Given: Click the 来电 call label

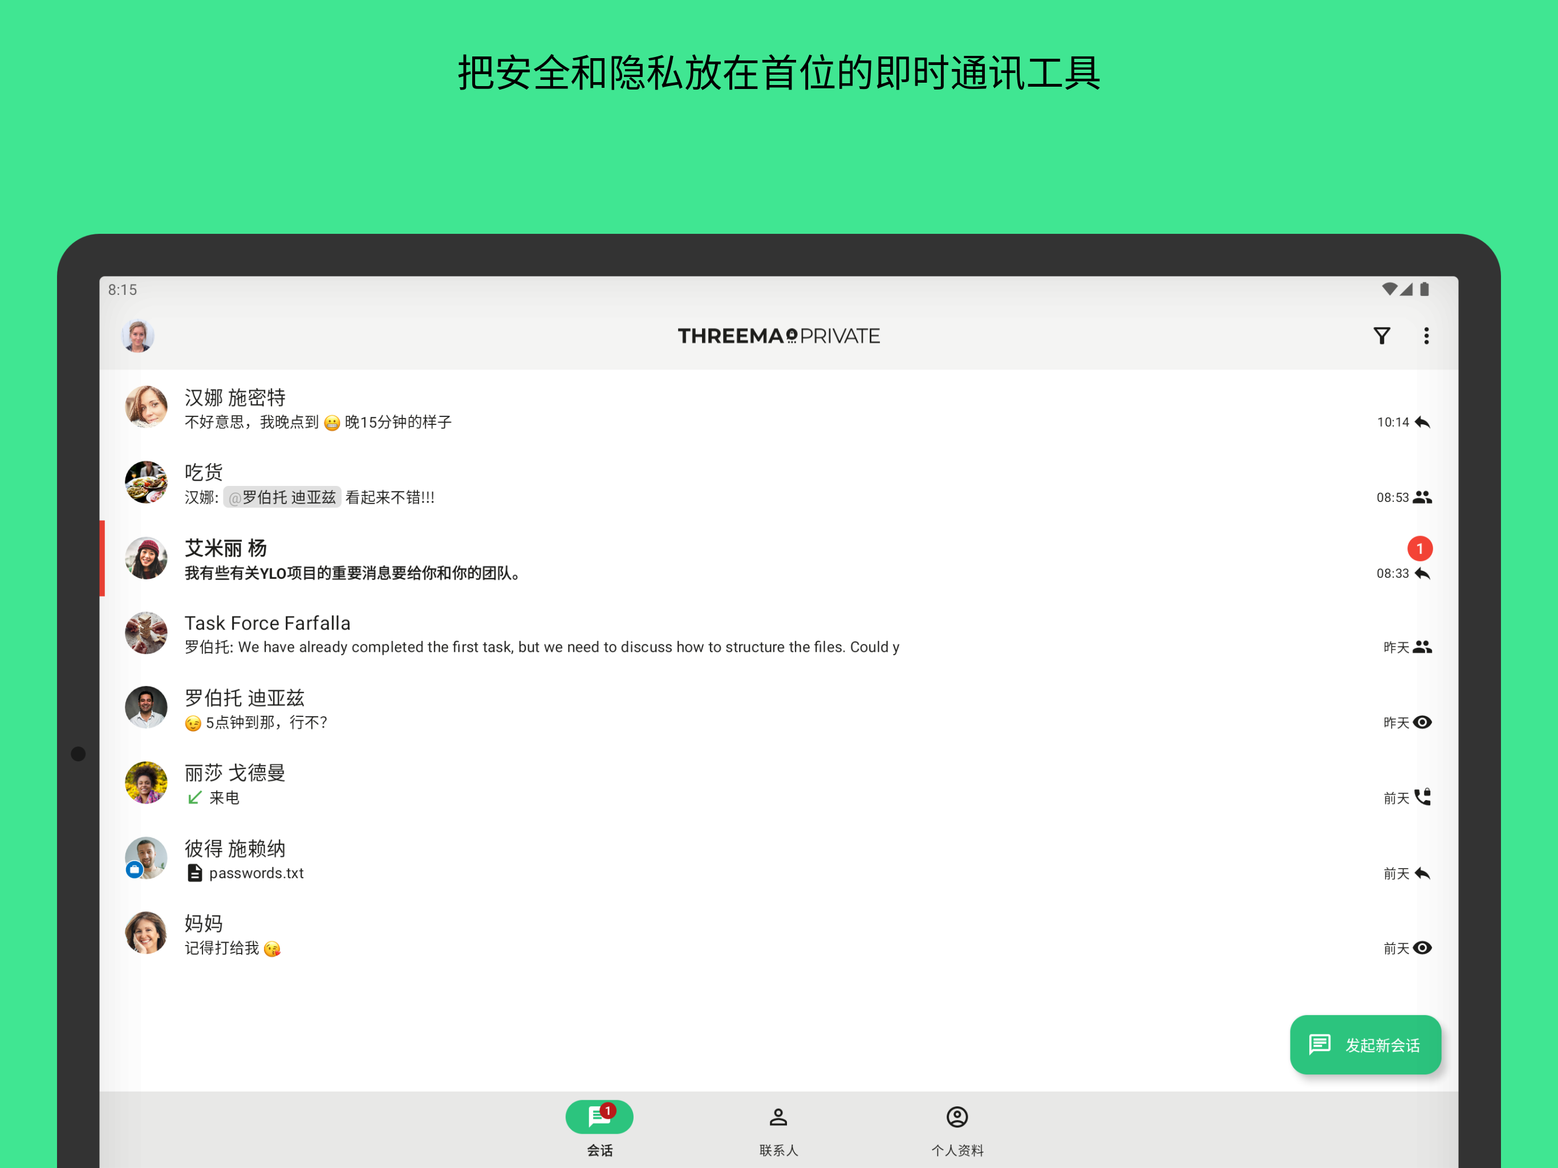Looking at the screenshot, I should pos(225,797).
